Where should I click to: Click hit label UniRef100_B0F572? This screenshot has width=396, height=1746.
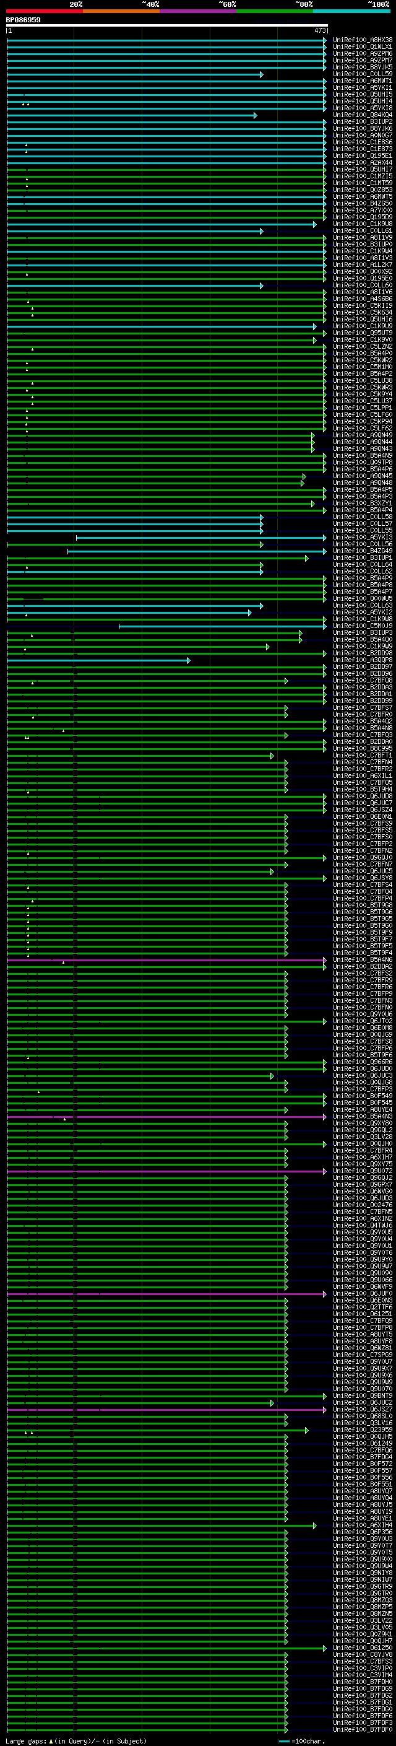pos(363,1464)
